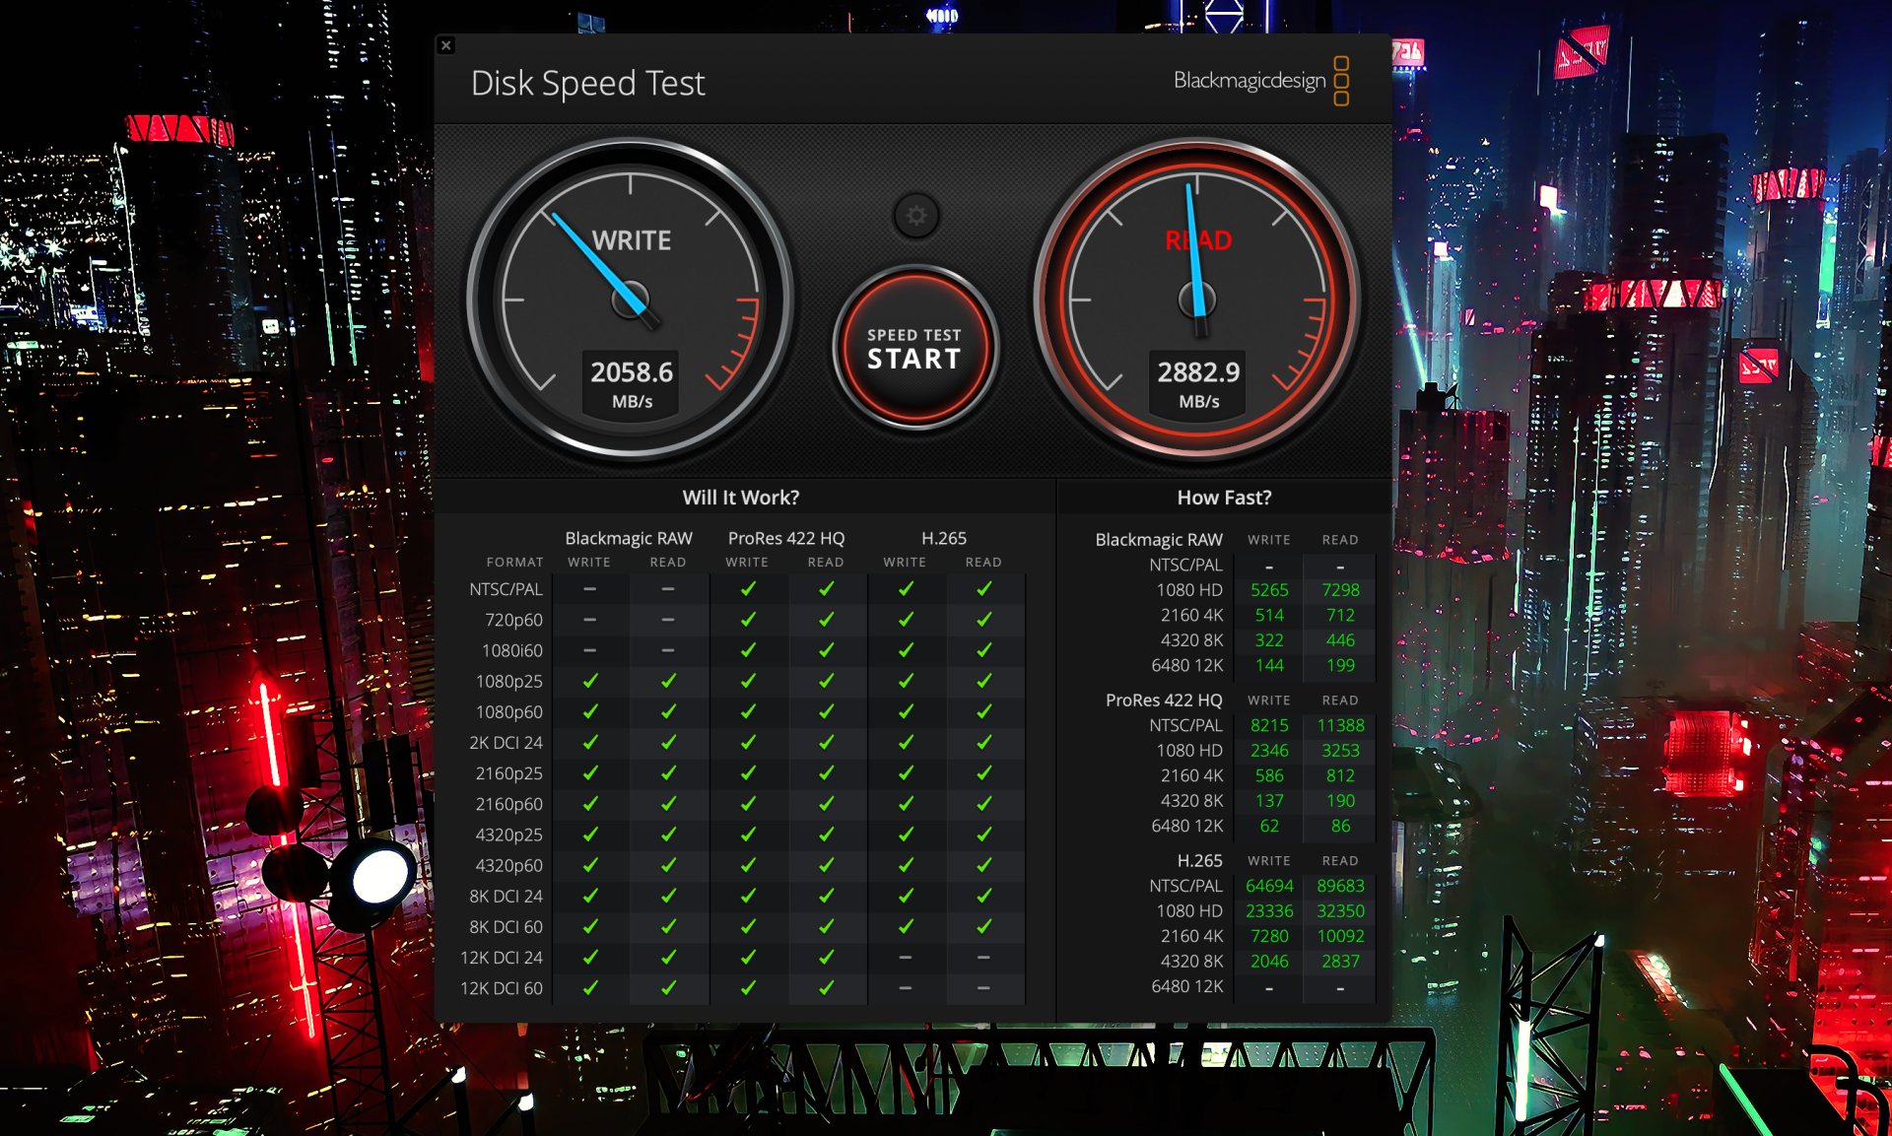Click the ProRes write checkmark for NTSC/PAL

coord(748,589)
